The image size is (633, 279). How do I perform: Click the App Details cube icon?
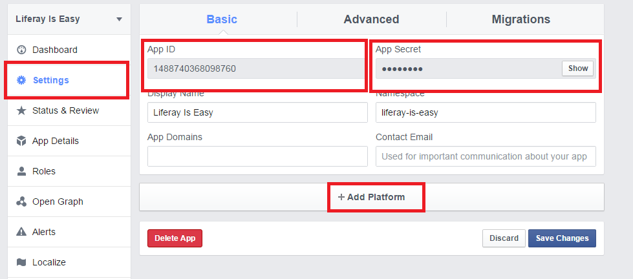(21, 141)
